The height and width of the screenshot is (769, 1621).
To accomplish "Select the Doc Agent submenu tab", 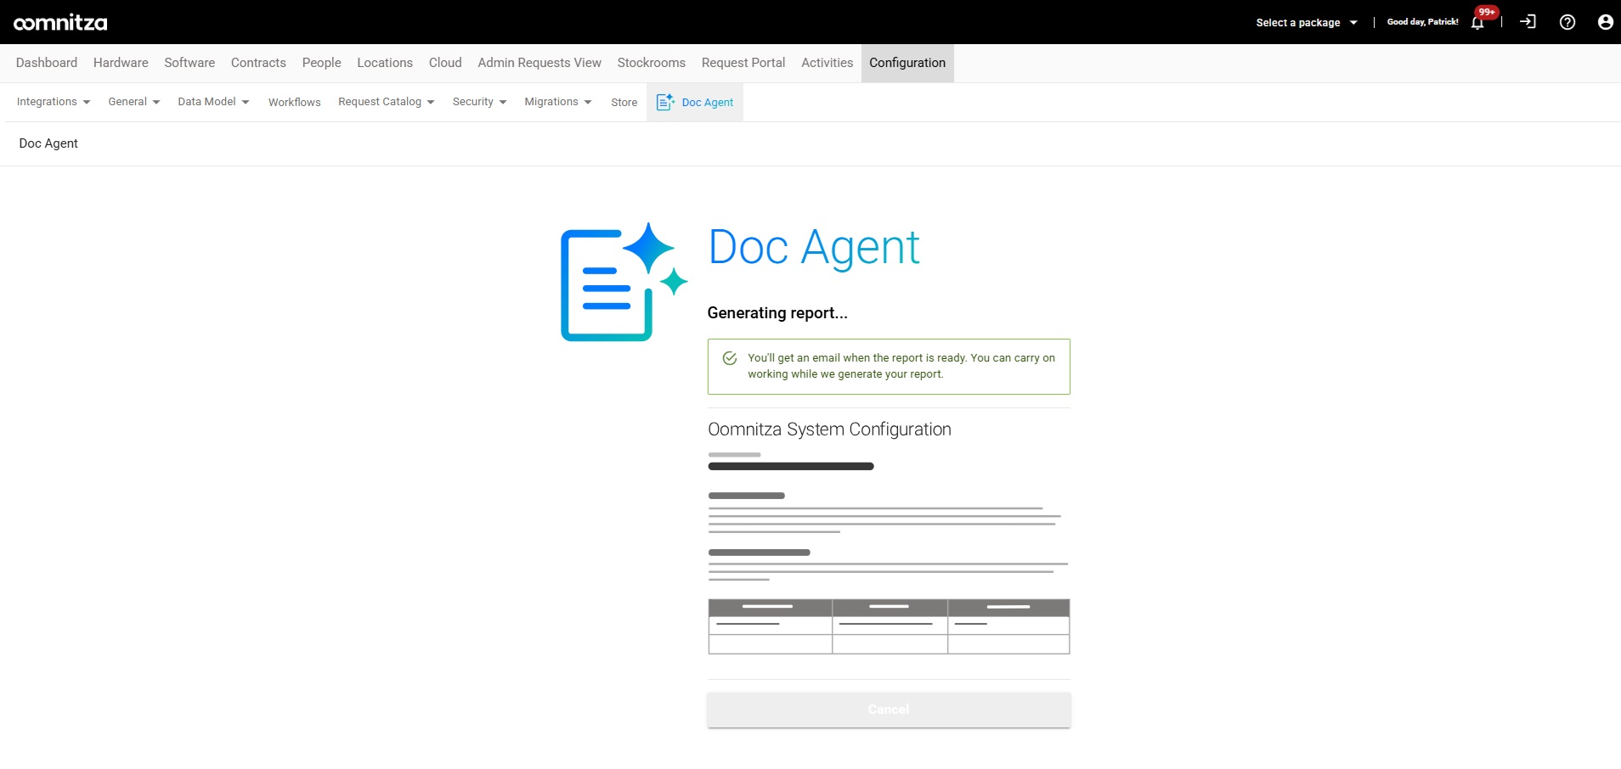I will pyautogui.click(x=695, y=102).
